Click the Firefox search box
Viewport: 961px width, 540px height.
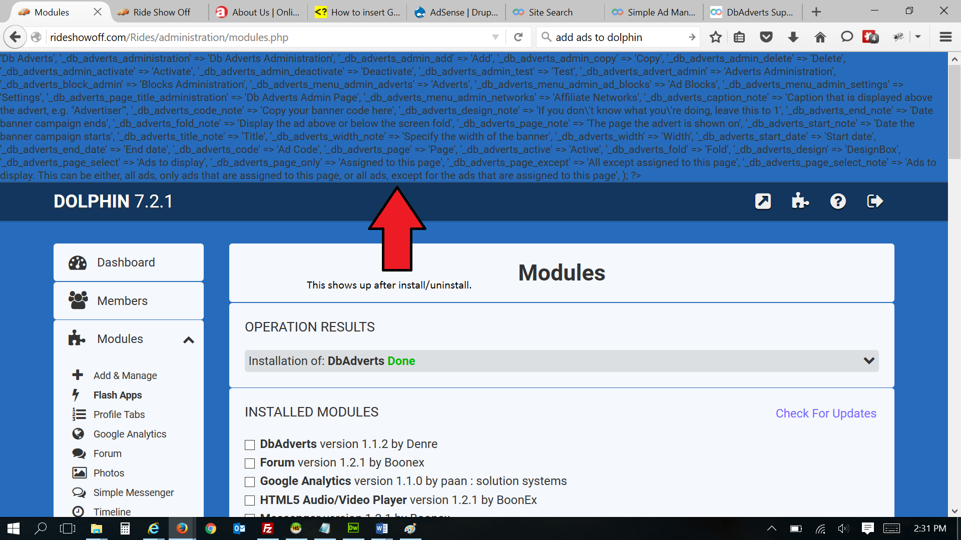[616, 37]
